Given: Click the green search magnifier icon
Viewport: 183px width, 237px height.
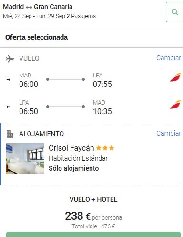Looking at the screenshot, I should click(175, 12).
